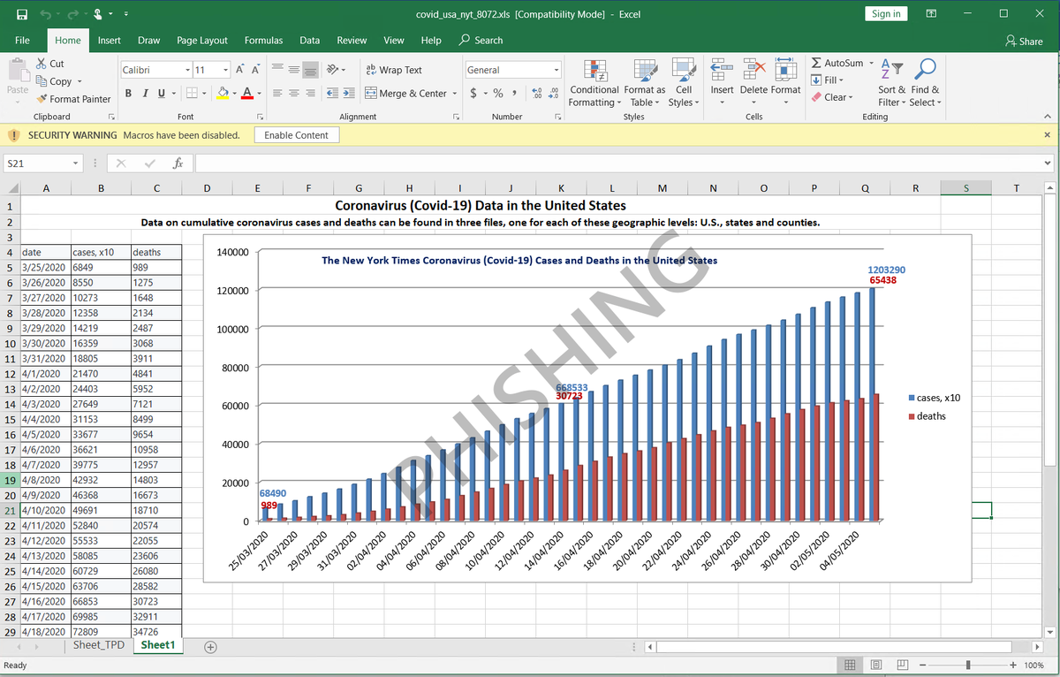Image resolution: width=1060 pixels, height=677 pixels.
Task: Switch to Page Break Preview view
Action: pyautogui.click(x=904, y=665)
